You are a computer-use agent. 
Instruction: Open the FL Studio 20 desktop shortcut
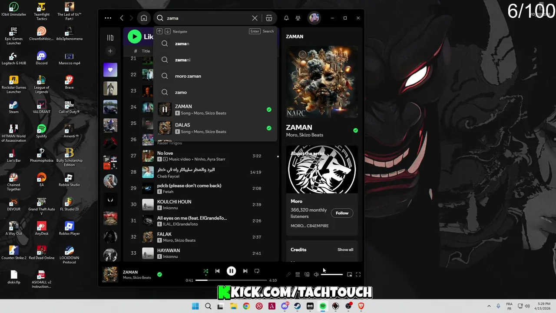(x=69, y=204)
